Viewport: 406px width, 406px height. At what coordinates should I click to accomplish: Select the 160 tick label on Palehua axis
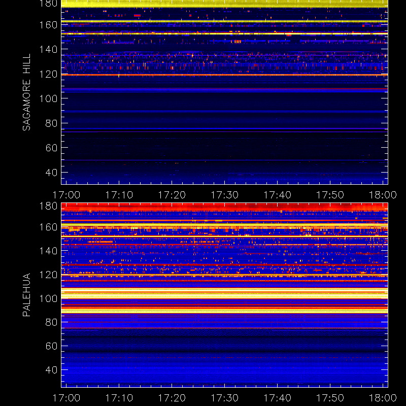pos(48,227)
